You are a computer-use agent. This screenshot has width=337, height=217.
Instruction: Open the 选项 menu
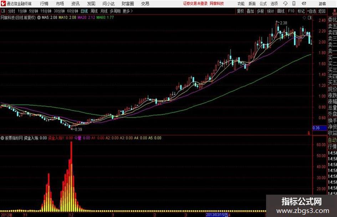(x=274, y=4)
